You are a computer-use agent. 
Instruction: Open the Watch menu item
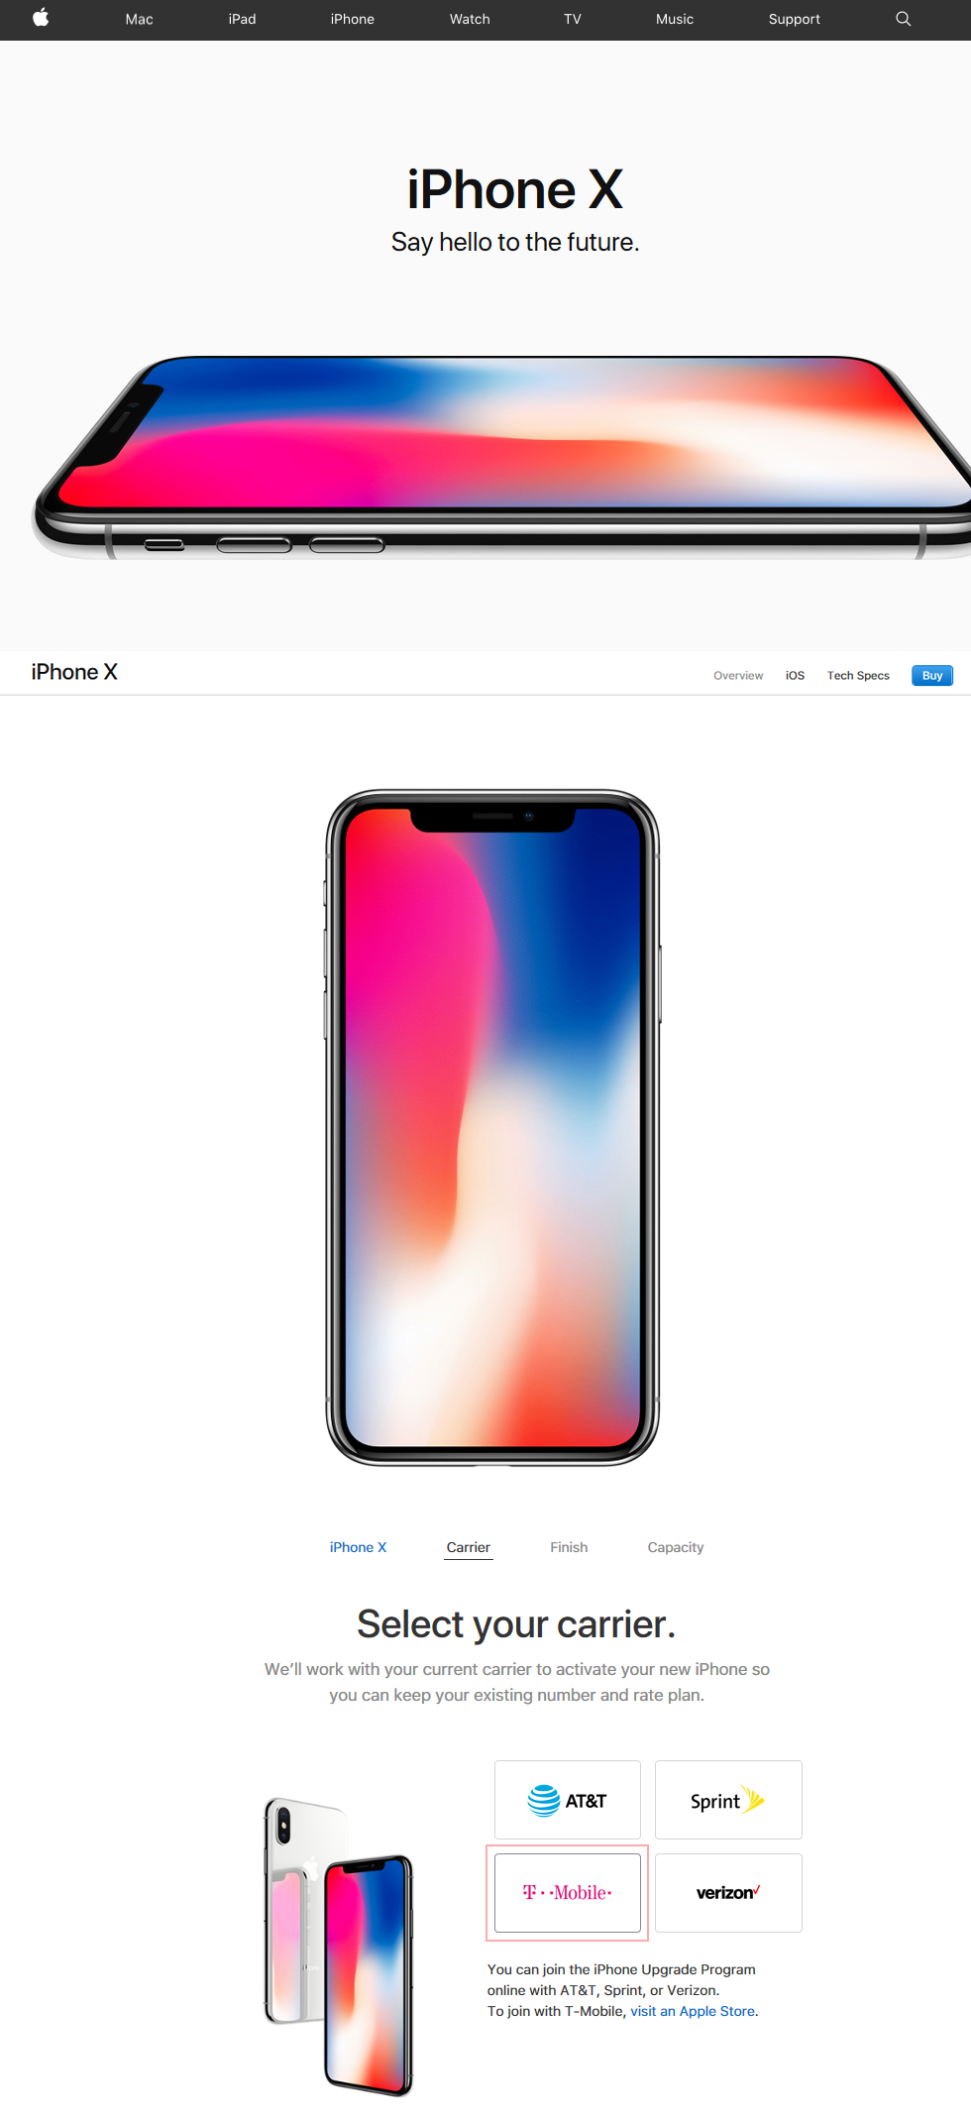coord(470,19)
